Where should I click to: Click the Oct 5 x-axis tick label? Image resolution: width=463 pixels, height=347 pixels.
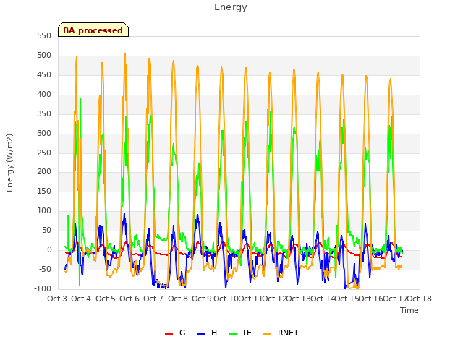(x=106, y=299)
